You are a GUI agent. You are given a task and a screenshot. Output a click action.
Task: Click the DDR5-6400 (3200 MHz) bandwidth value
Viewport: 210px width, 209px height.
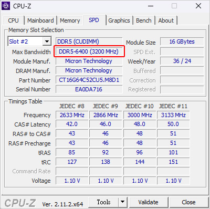click(89, 51)
